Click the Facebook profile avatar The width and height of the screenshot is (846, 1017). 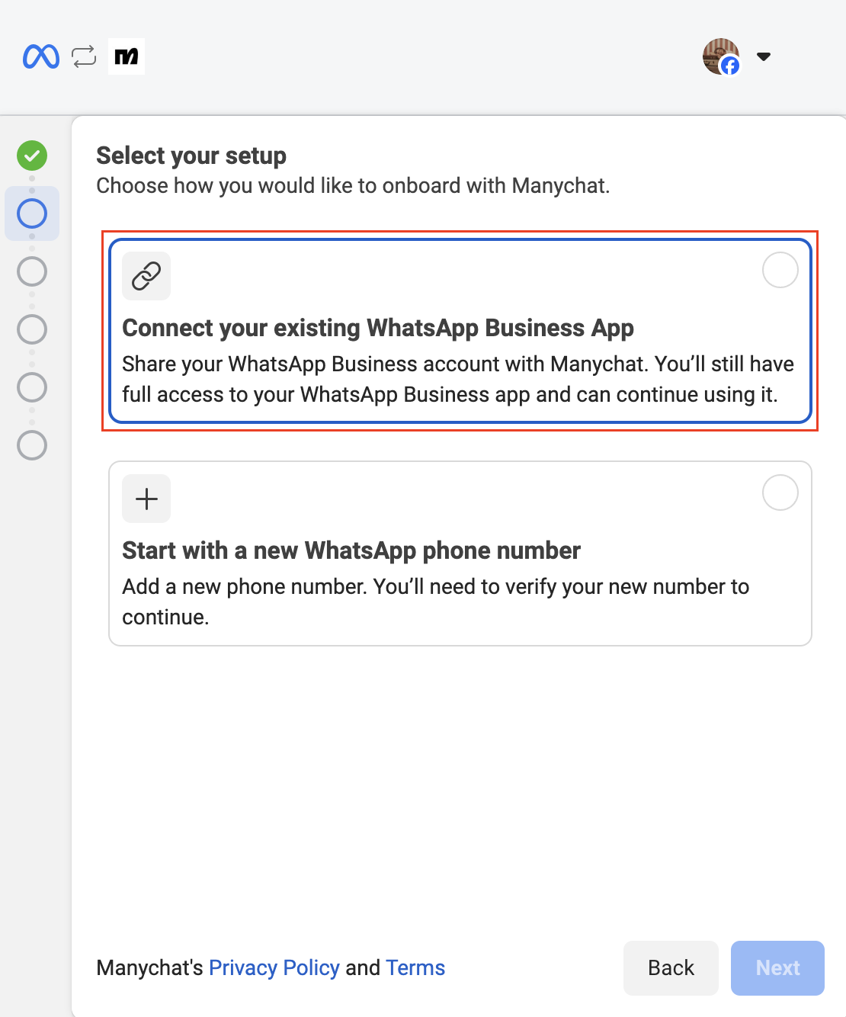tap(721, 56)
